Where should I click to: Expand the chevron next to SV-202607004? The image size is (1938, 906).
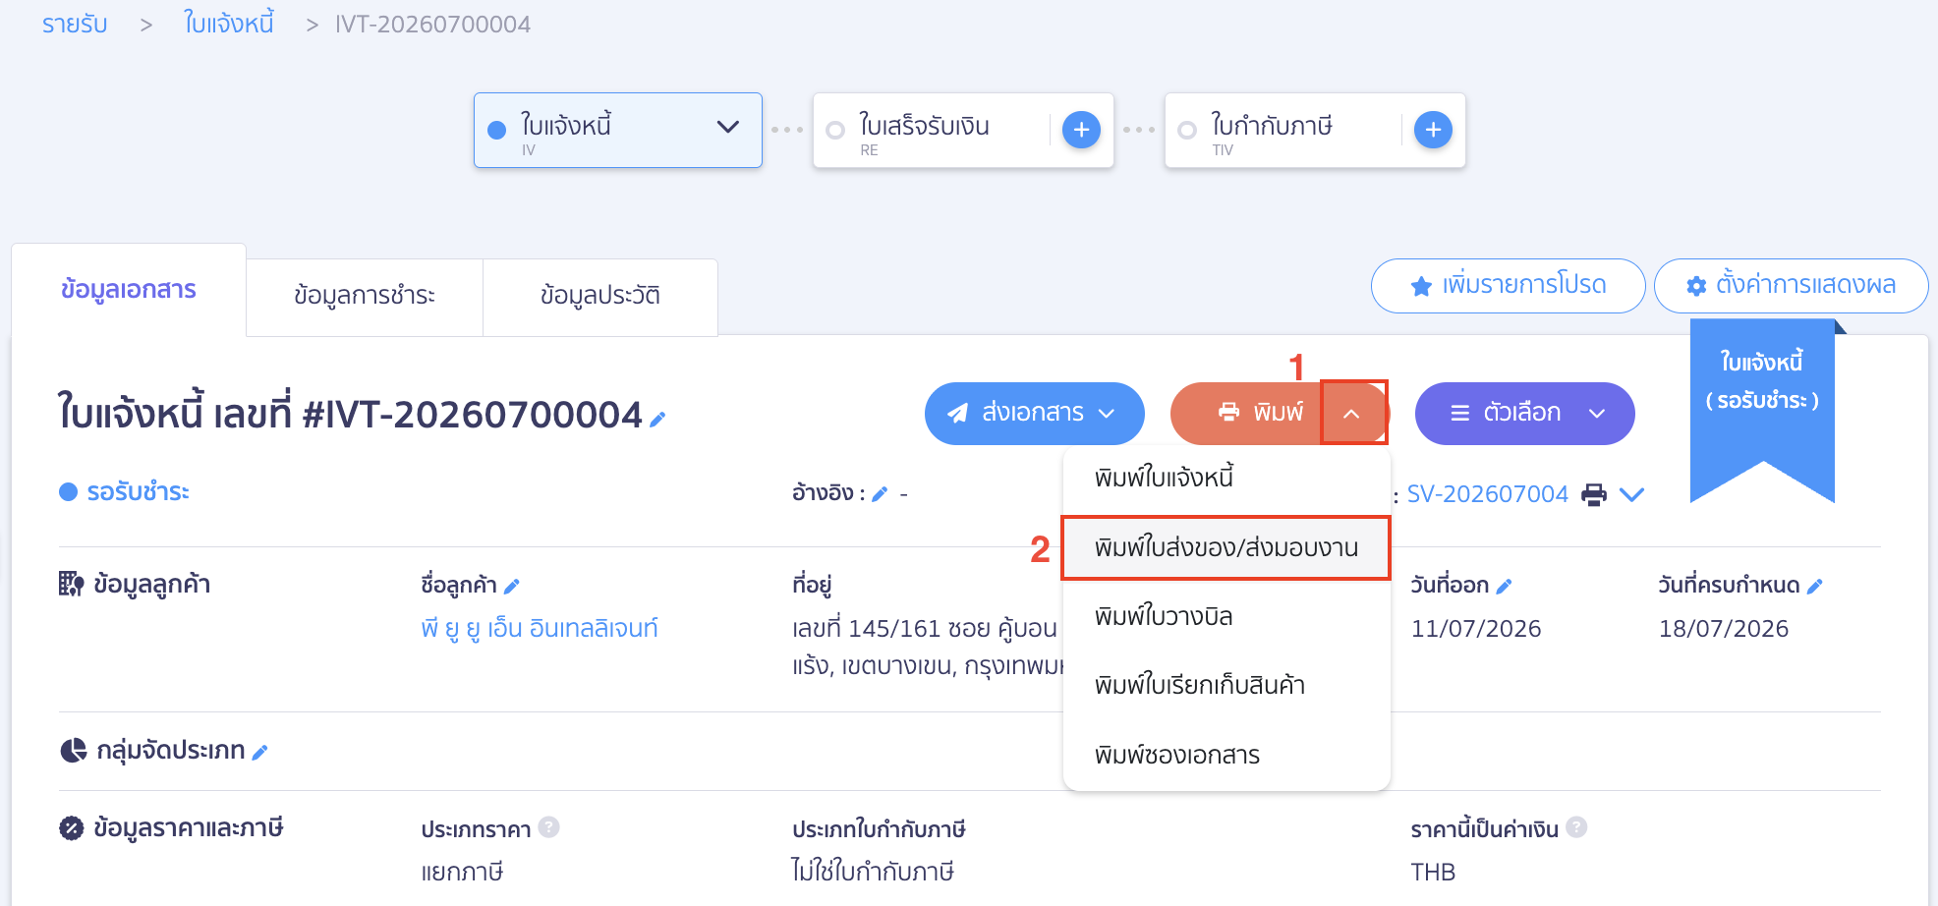coord(1631,494)
